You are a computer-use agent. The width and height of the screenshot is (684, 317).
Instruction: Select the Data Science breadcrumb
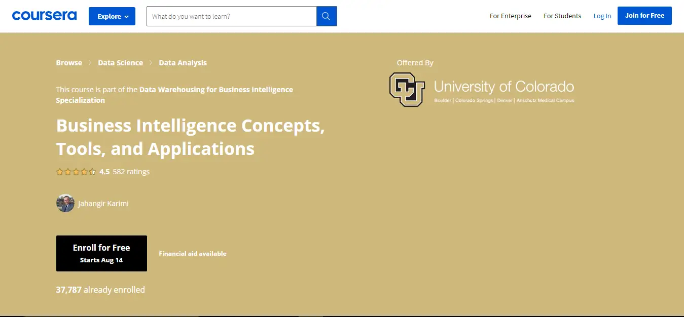(120, 62)
